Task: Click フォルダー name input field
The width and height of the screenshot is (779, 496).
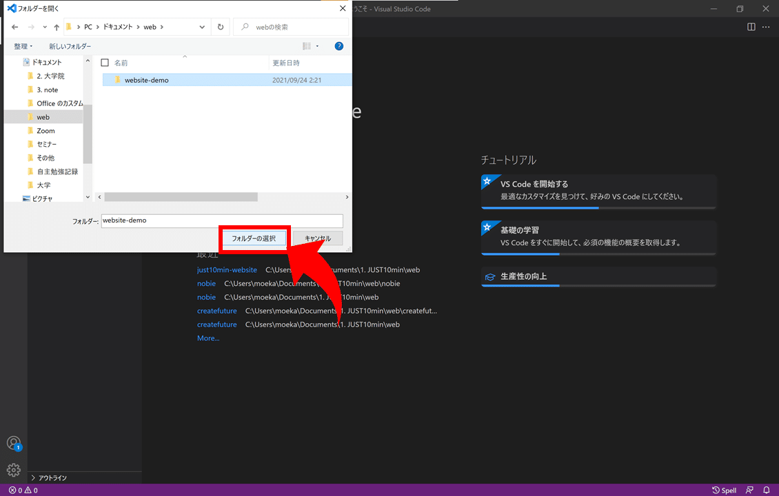Action: point(222,220)
